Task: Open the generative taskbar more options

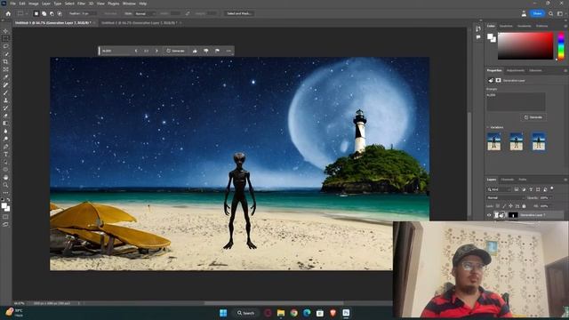Action: click(228, 52)
